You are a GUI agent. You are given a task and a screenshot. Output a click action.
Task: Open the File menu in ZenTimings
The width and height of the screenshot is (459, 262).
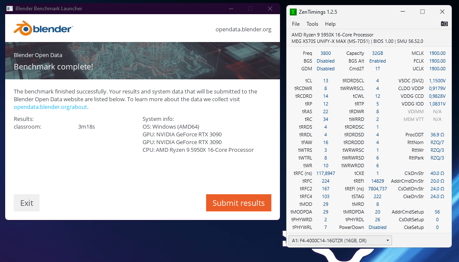(x=296, y=24)
